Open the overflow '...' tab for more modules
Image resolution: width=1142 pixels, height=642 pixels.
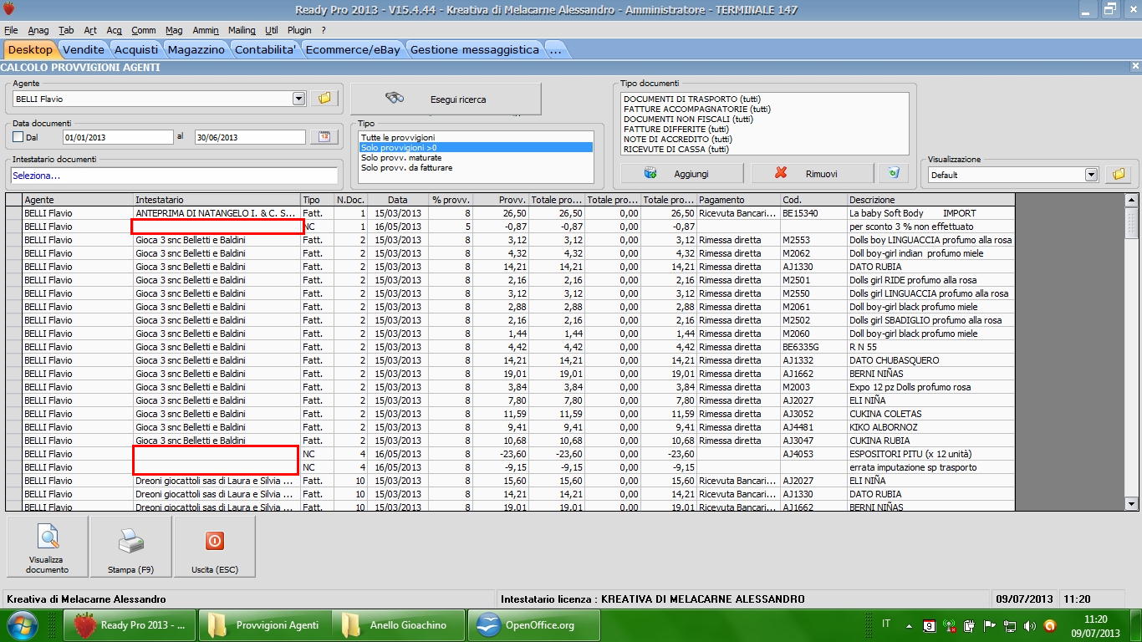(x=556, y=50)
